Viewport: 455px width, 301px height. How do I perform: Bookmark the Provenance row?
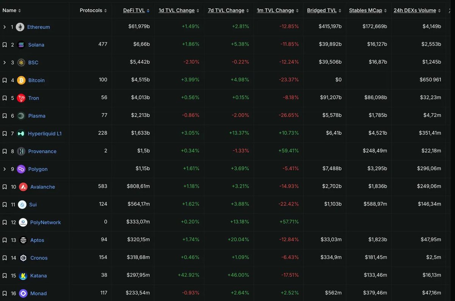[x=5, y=151]
